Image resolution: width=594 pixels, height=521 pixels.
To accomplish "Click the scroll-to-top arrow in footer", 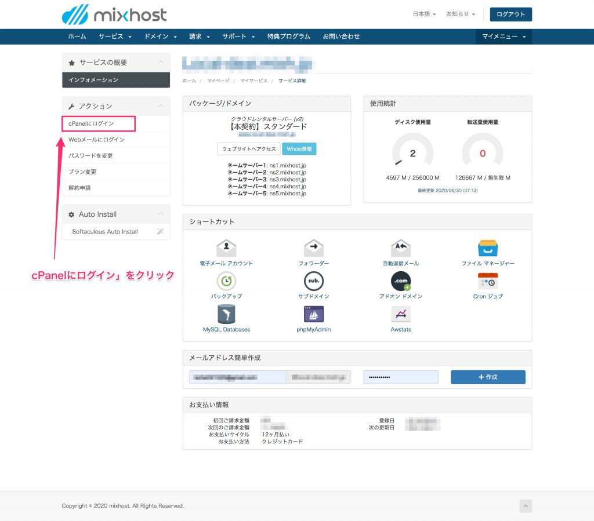I will coord(525,506).
